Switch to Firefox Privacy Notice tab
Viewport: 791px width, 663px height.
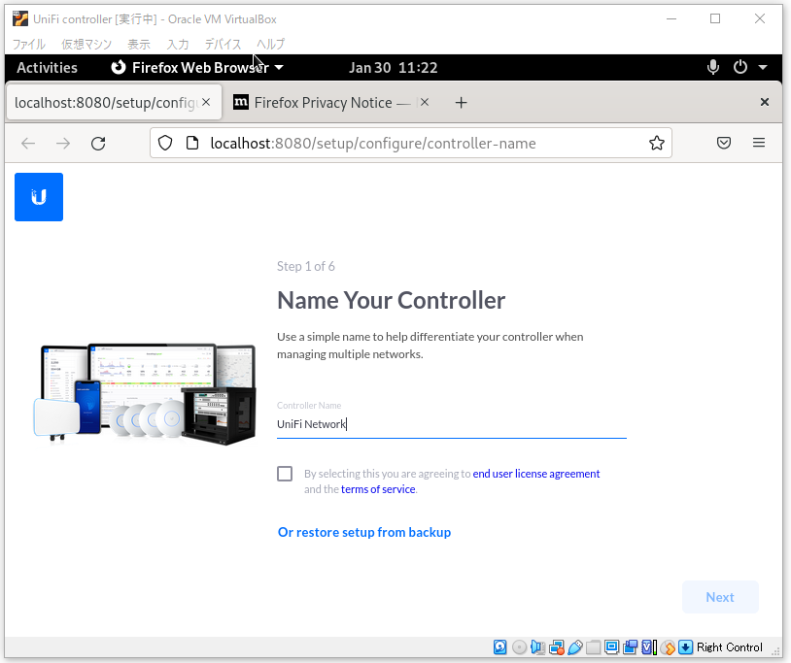330,102
